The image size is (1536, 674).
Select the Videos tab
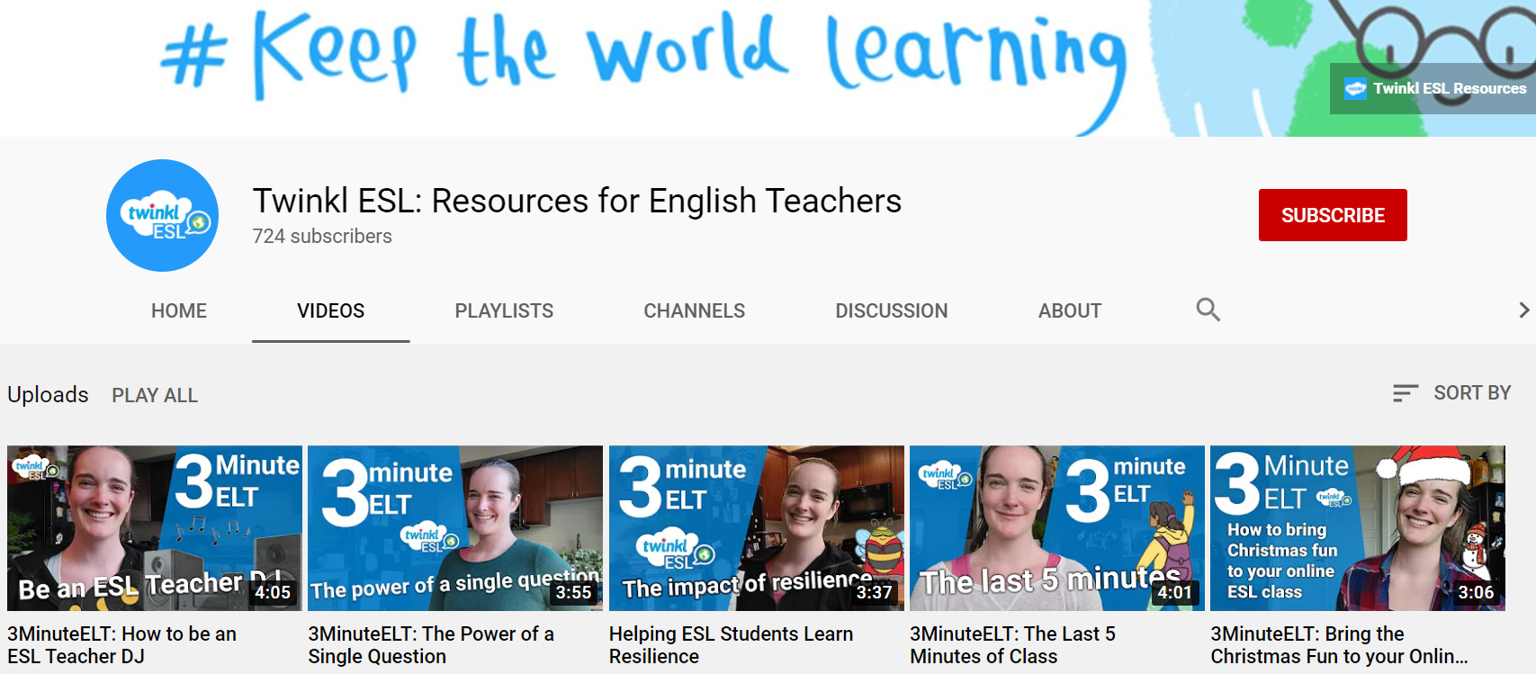[330, 311]
